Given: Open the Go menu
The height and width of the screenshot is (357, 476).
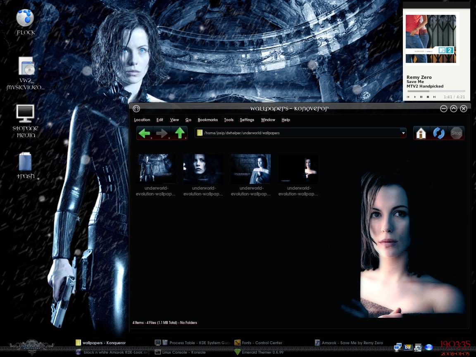Looking at the screenshot, I should 188,119.
